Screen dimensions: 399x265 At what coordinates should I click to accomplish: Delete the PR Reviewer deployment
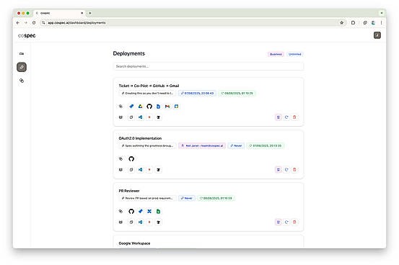coord(294,222)
